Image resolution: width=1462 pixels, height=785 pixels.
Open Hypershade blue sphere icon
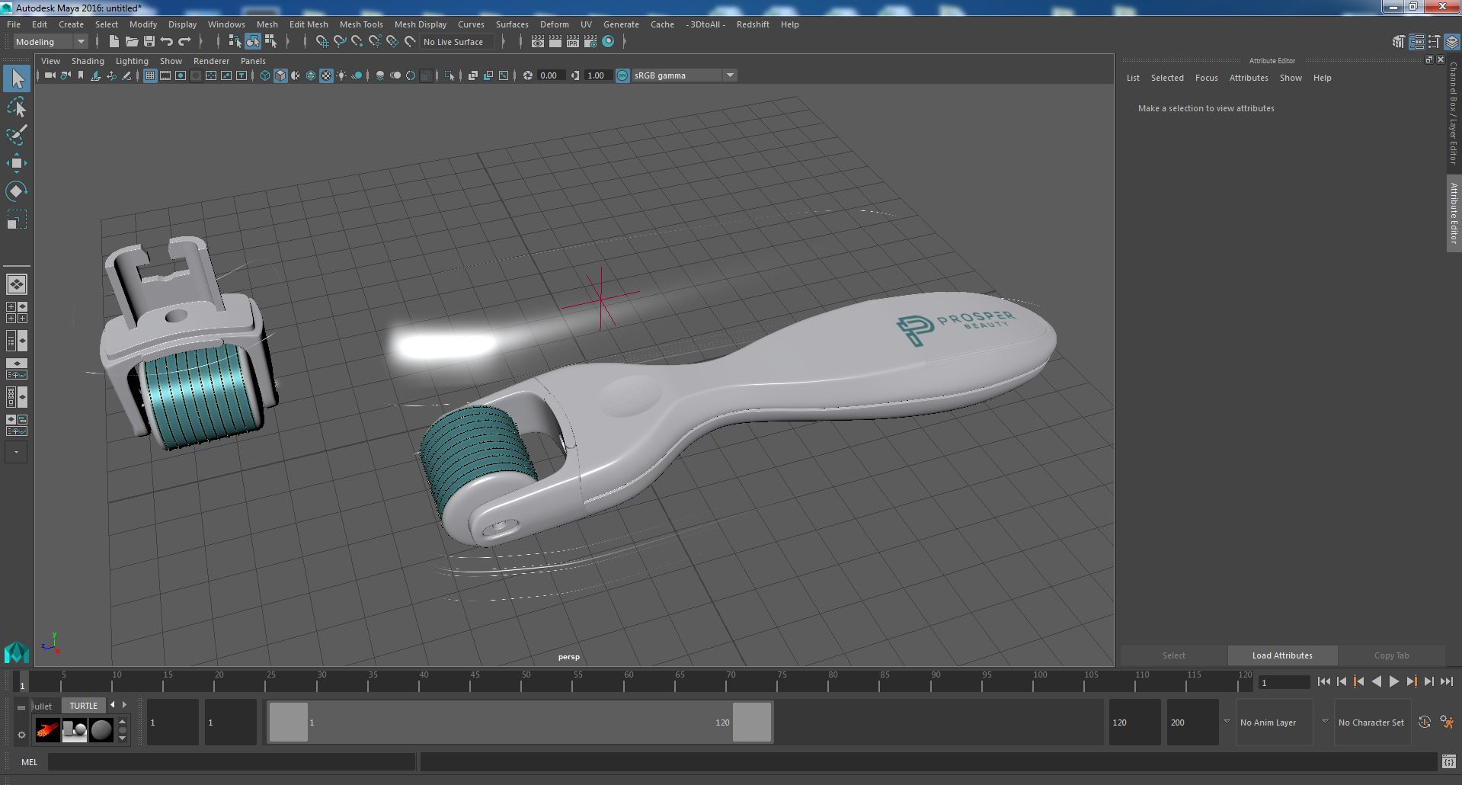tap(608, 42)
